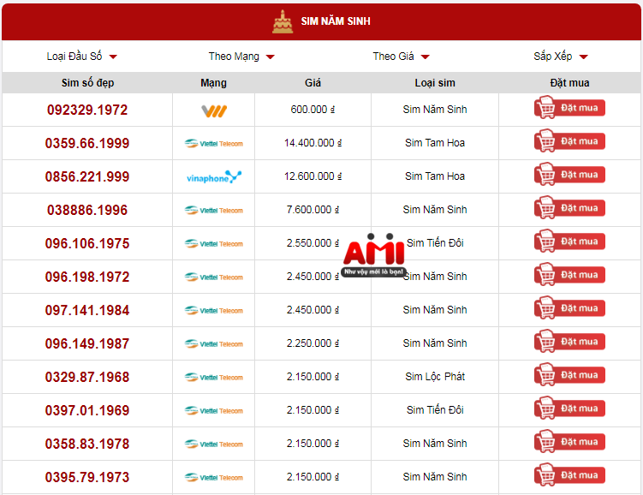Click Sim Tam Hoa in 0856.221.999 row

click(x=435, y=176)
